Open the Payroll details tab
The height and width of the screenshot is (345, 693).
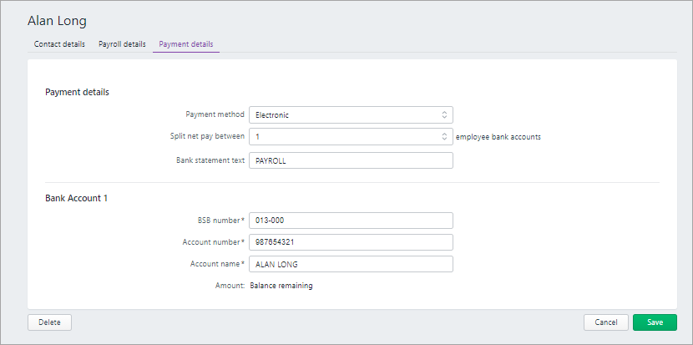coord(122,43)
